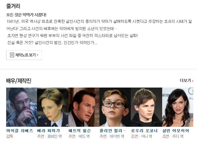Click the red arrow on 제작노트 보기

[x=38, y=55]
